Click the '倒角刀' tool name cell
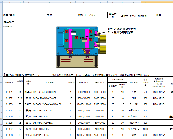 click(x=28, y=135)
